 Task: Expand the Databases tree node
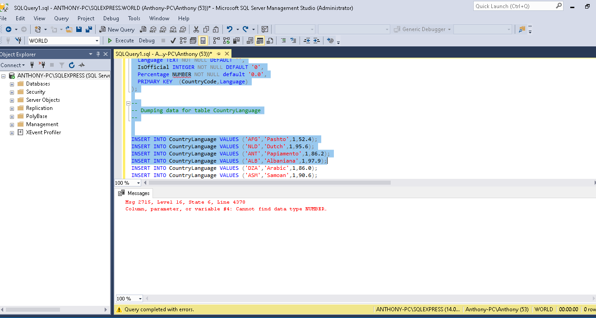[12, 84]
